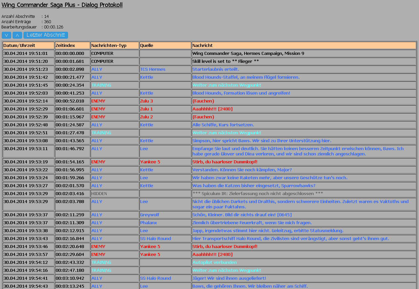Click the up arrow section button
This screenshot has width=419, height=289.
coord(17,35)
